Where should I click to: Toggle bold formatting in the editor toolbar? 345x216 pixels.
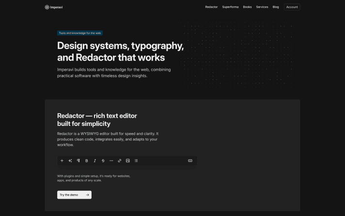[x=86, y=161]
